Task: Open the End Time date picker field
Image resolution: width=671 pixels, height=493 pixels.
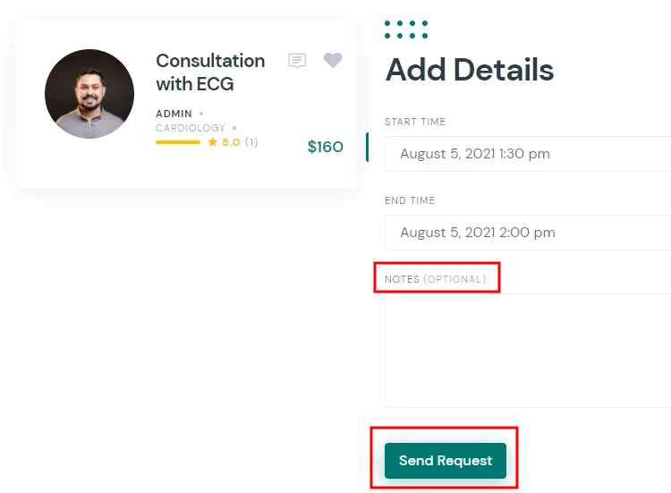Action: coord(528,233)
